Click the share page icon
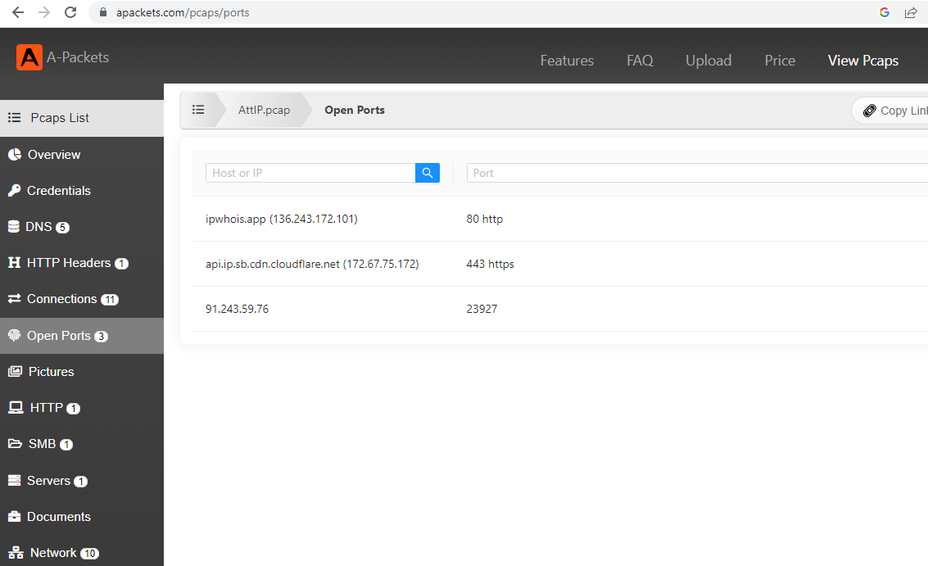Viewport: 928px width, 566px height. (911, 12)
